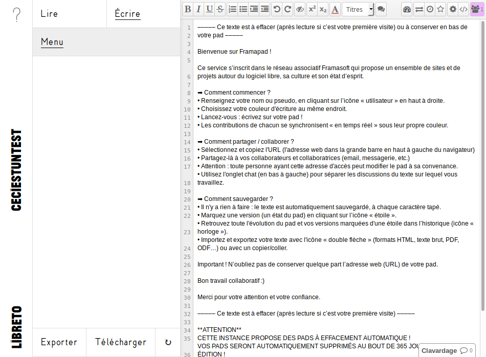The height and width of the screenshot is (357, 486).
Task: Apply subscript formatting
Action: [x=323, y=9]
